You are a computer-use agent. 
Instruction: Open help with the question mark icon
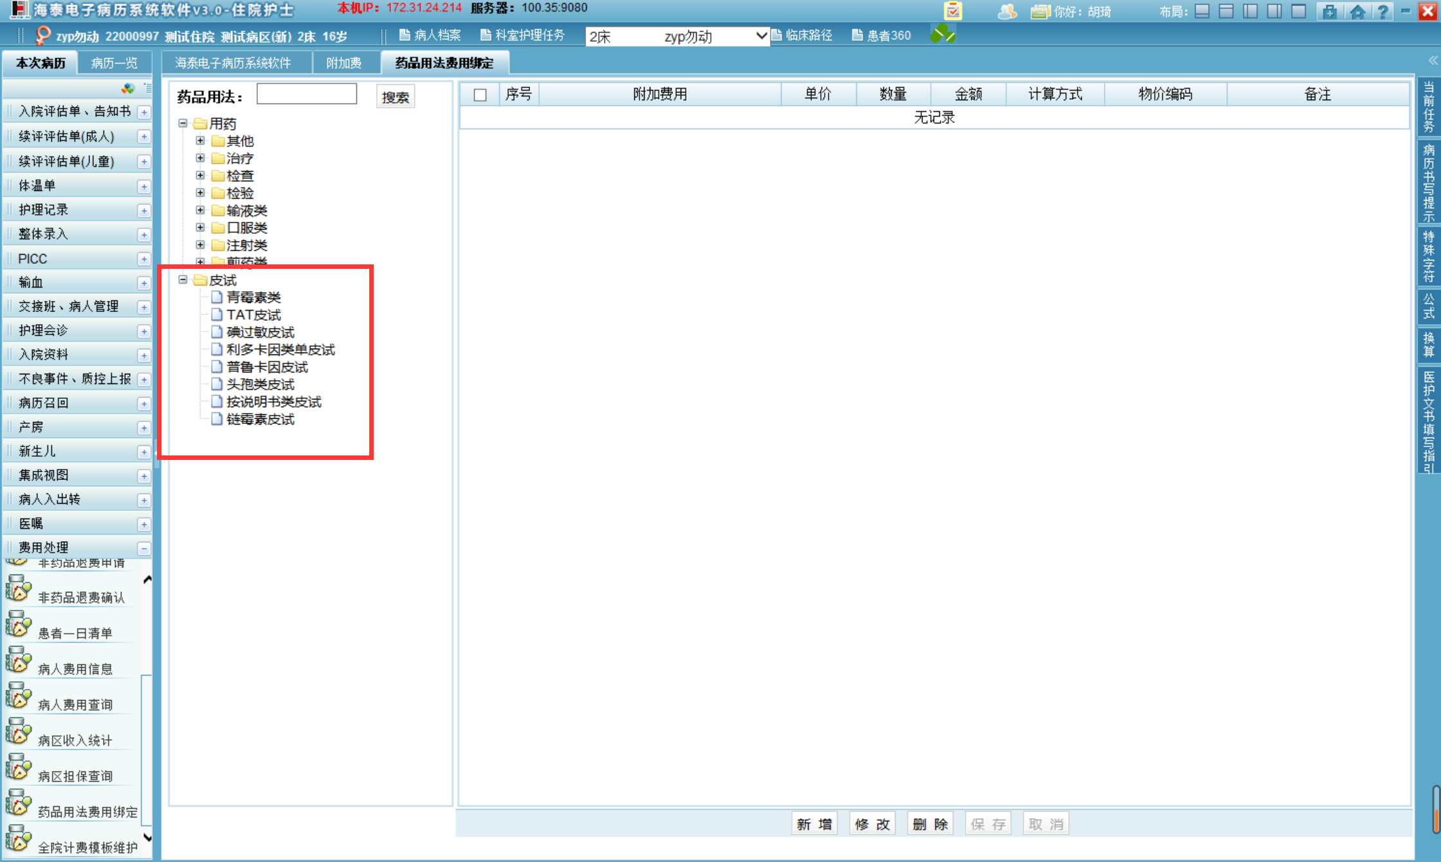pyautogui.click(x=1382, y=11)
